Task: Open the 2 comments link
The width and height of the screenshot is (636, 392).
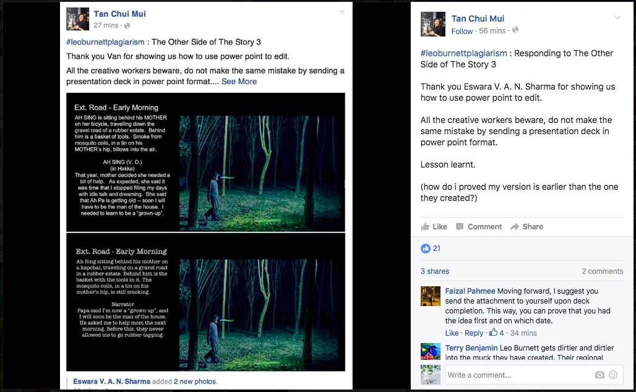Action: pos(603,271)
